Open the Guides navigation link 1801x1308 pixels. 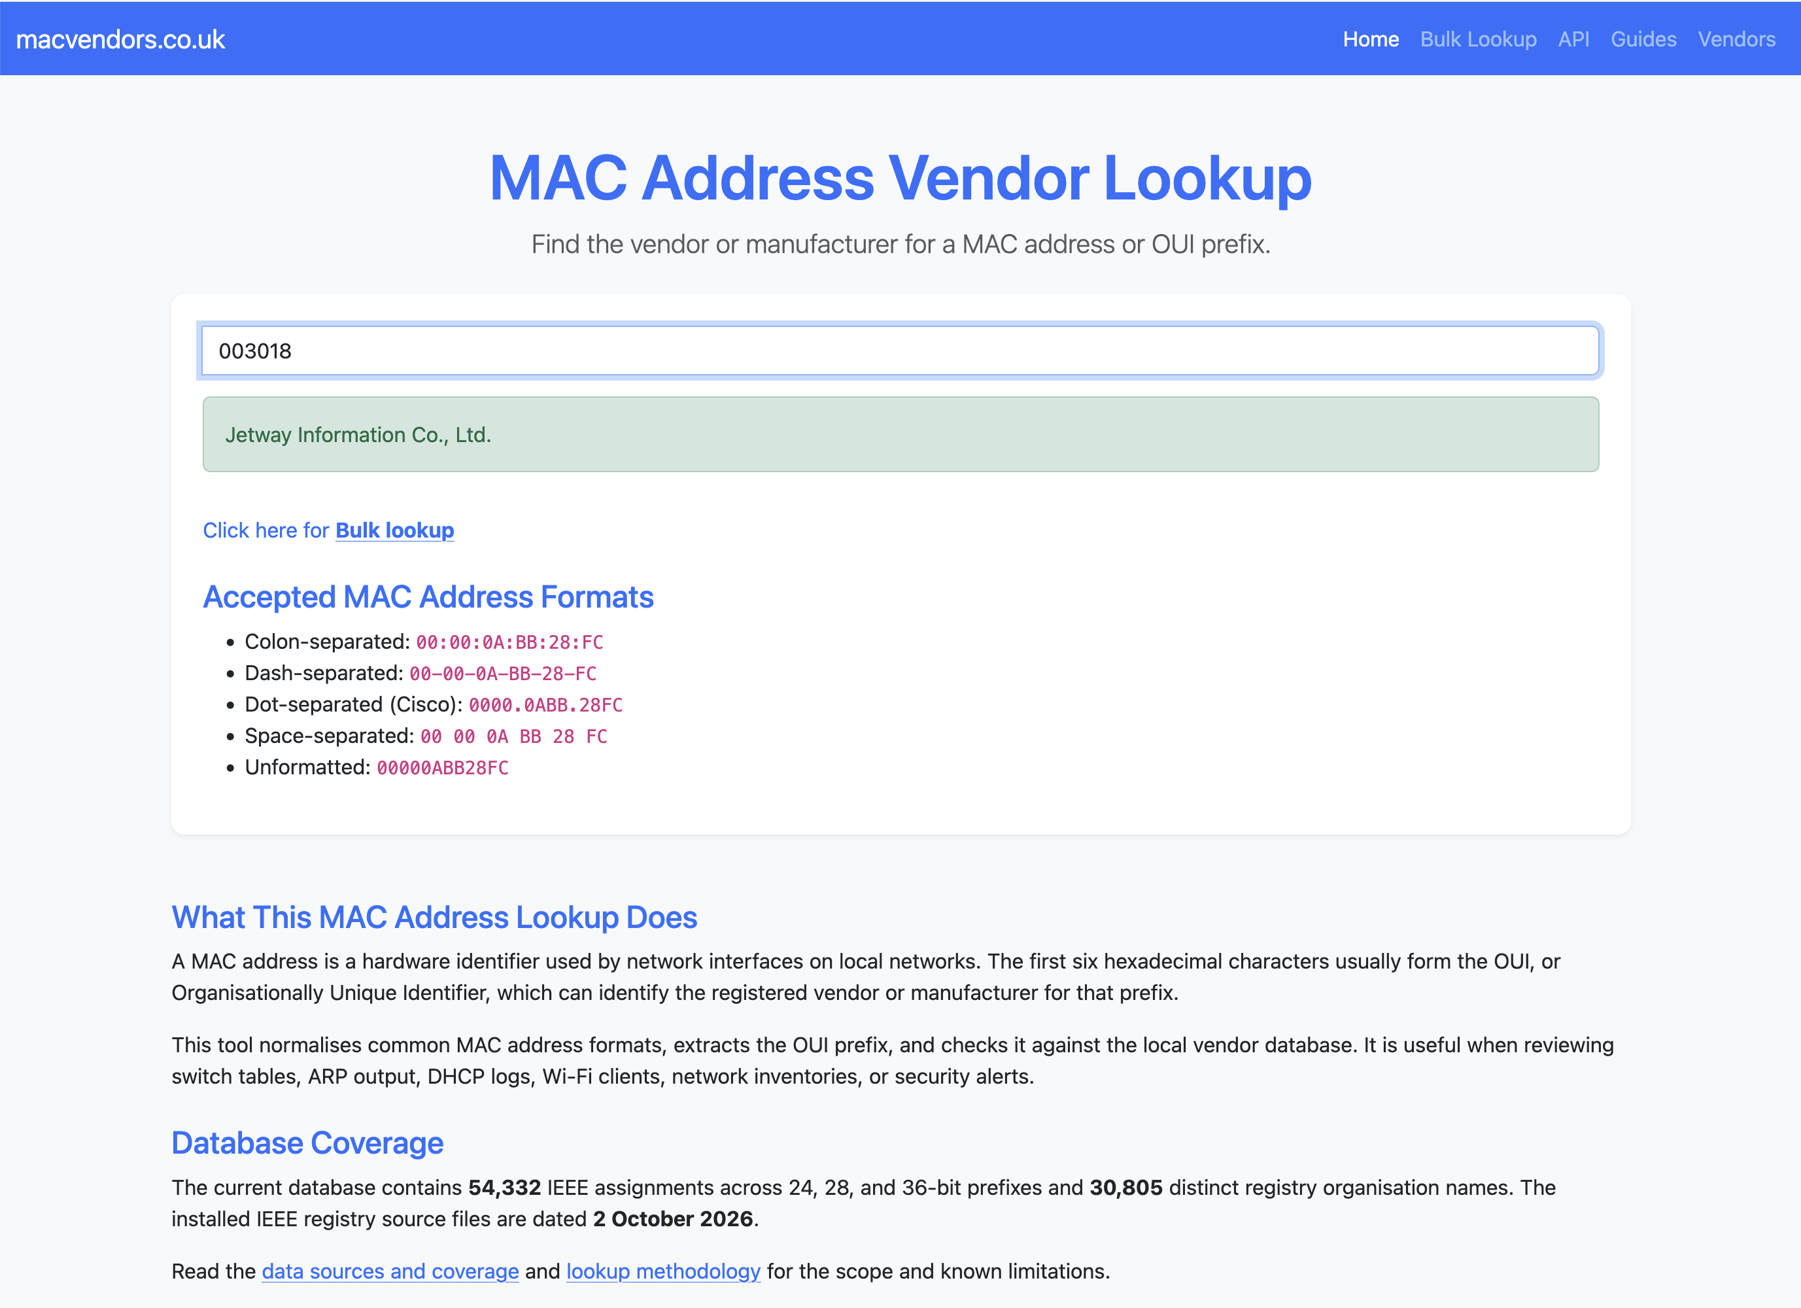click(x=1643, y=39)
